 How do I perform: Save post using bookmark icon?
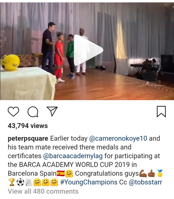[161, 111]
